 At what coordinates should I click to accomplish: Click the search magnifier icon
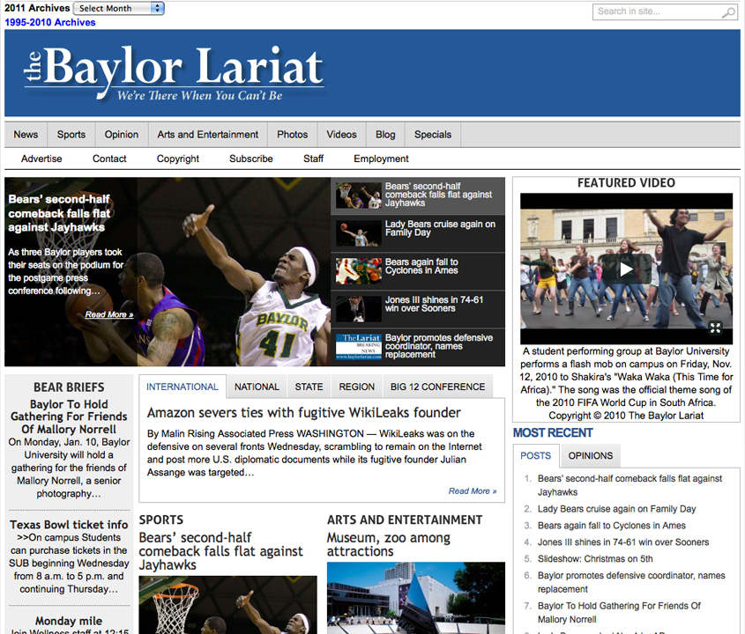pyautogui.click(x=728, y=12)
